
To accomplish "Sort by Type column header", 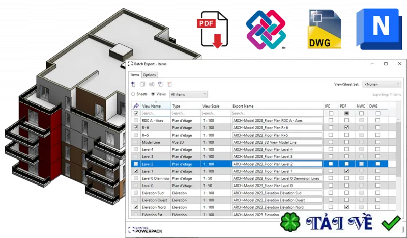I will 186,106.
